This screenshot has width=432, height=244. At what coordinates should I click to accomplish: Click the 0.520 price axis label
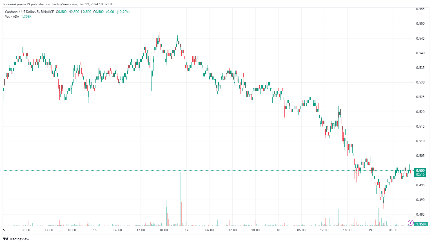pyautogui.click(x=420, y=112)
